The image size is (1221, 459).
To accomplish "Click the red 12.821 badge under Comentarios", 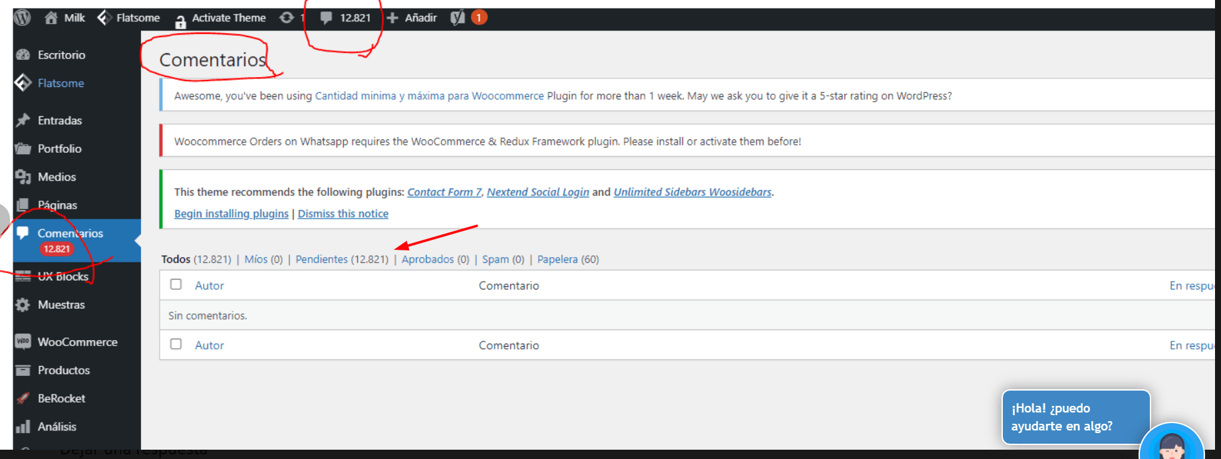I will [57, 249].
